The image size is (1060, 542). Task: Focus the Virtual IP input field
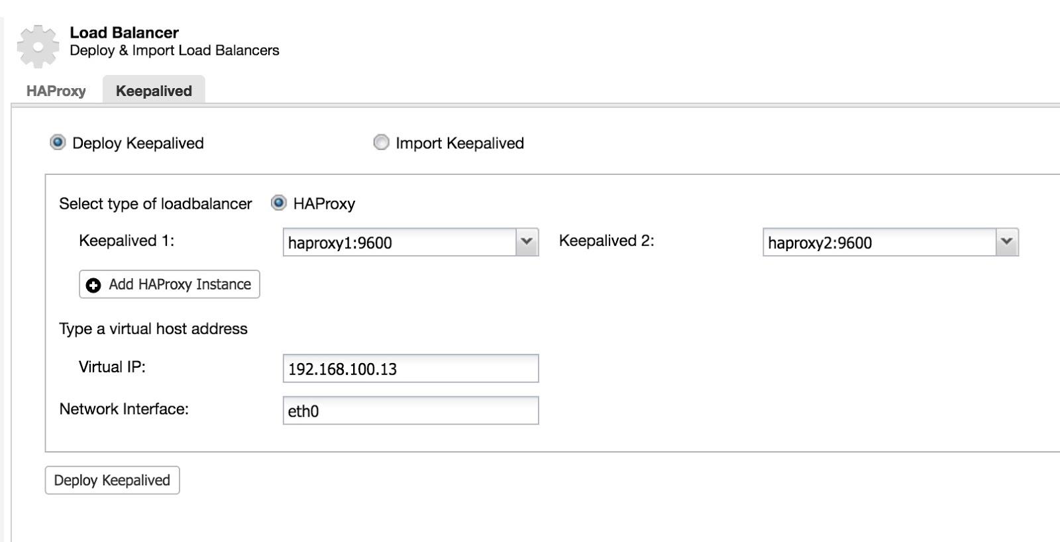click(411, 368)
